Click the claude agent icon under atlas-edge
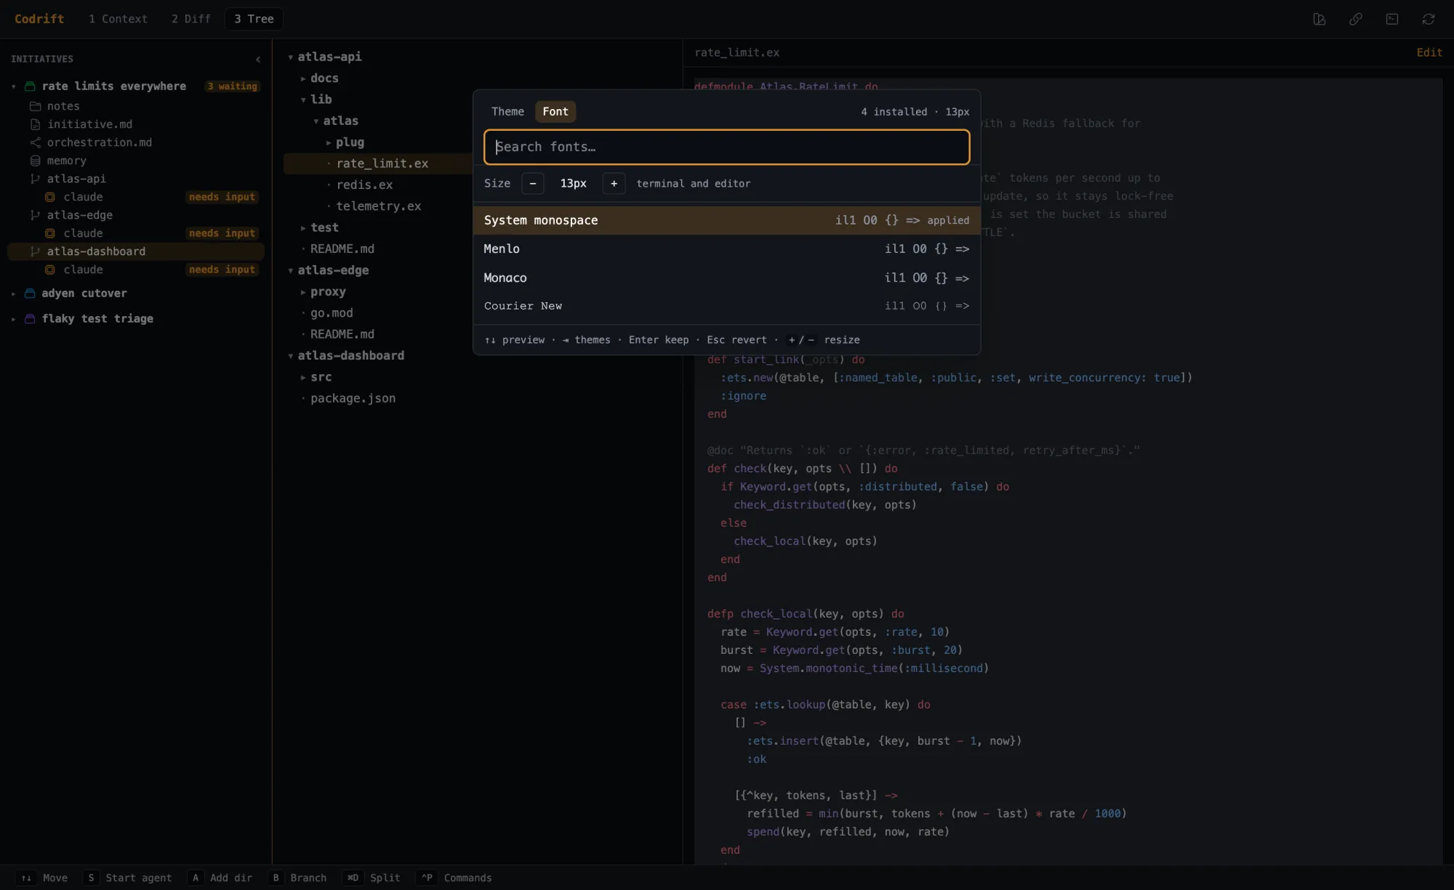 coord(50,233)
